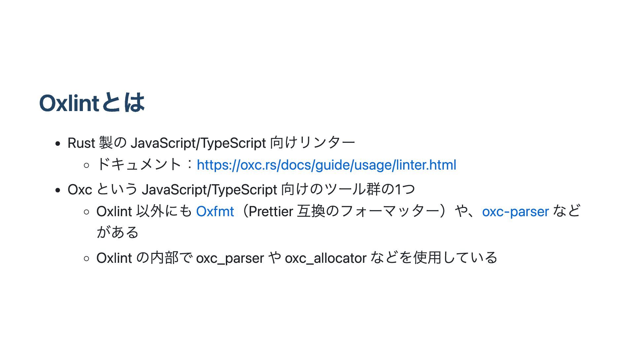
Task: Click the hollow bullet before "Oxlint 以外にも"
Action: click(x=87, y=212)
